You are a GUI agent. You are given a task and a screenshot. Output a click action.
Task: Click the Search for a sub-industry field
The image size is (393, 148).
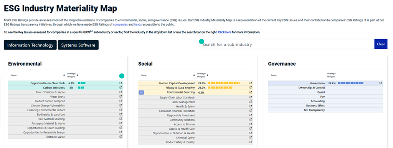(x=287, y=44)
